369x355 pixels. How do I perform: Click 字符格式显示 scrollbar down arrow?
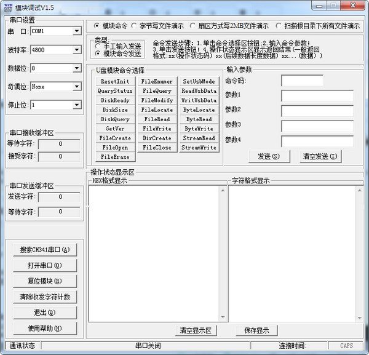[359, 318]
